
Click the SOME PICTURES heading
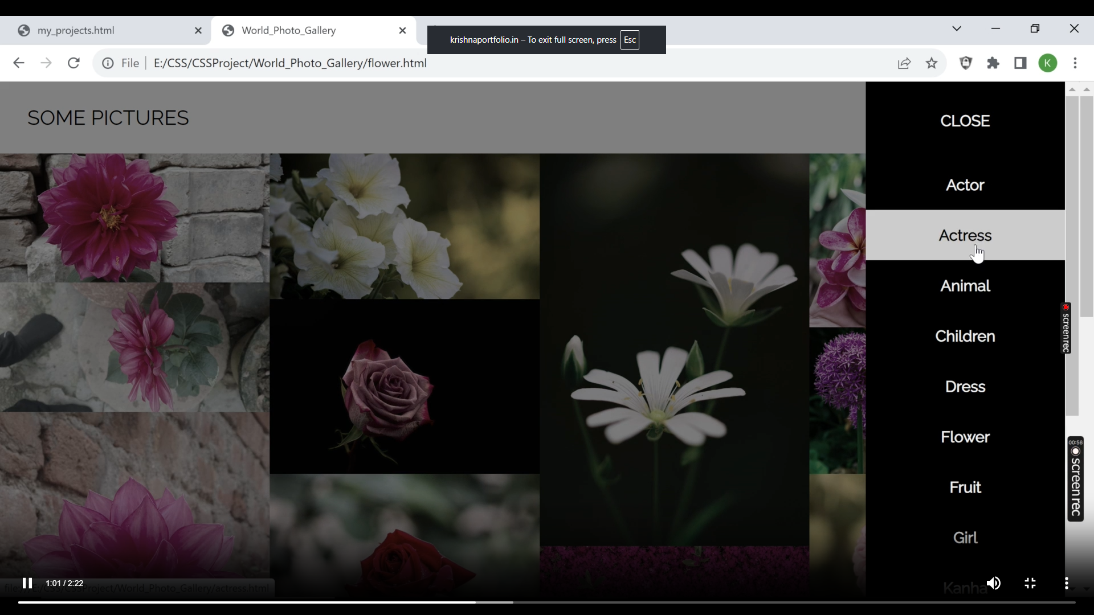(x=108, y=118)
